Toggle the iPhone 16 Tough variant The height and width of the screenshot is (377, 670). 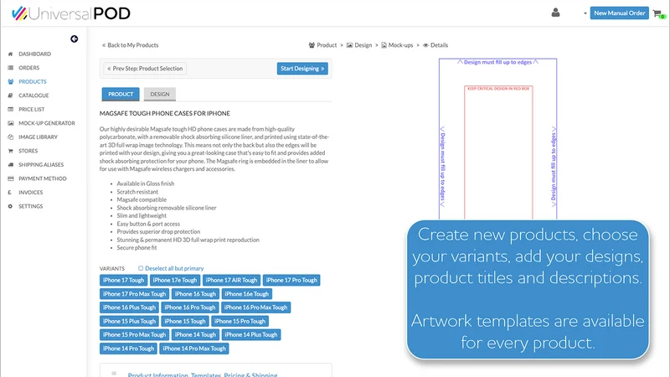click(x=195, y=294)
